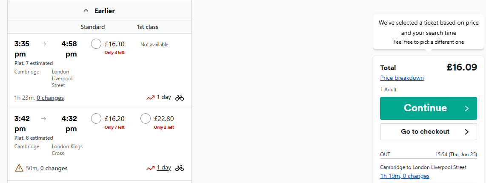The height and width of the screenshot is (183, 486).
Task: Open 1h 19m, 0 changes journey link
Action: pos(405,176)
